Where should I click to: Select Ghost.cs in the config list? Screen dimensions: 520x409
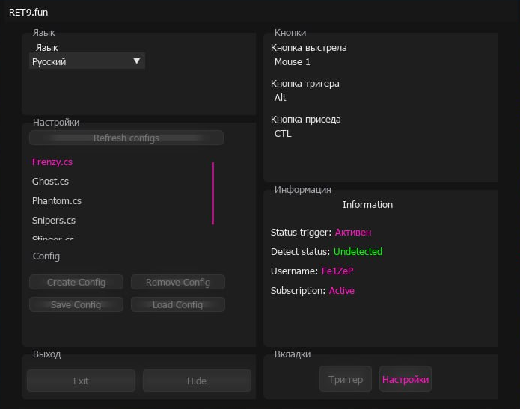[50, 181]
